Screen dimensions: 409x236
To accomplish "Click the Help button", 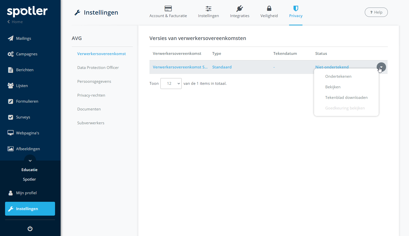I will (x=376, y=12).
